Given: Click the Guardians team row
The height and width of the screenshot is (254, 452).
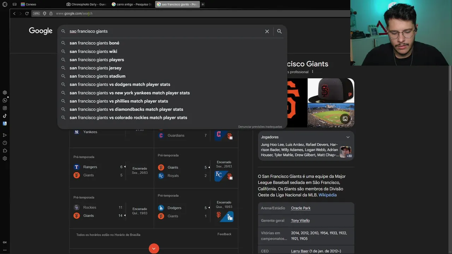Looking at the screenshot, I should click(x=183, y=135).
